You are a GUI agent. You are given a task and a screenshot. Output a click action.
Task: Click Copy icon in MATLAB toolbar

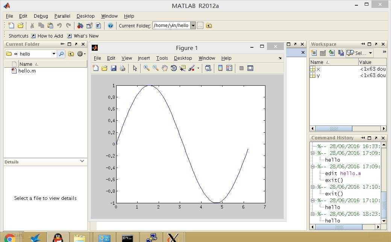coord(41,26)
